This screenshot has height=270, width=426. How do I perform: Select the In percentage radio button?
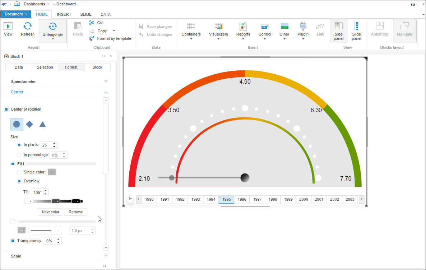tap(19, 155)
